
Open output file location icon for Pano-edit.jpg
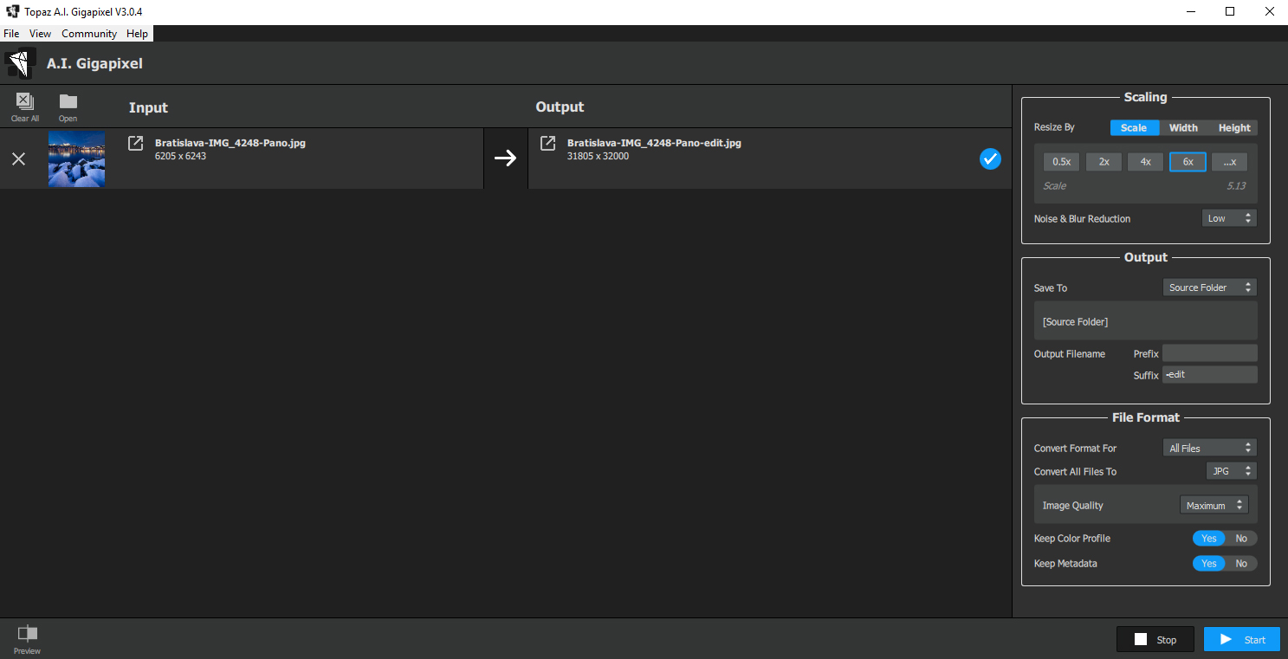547,143
